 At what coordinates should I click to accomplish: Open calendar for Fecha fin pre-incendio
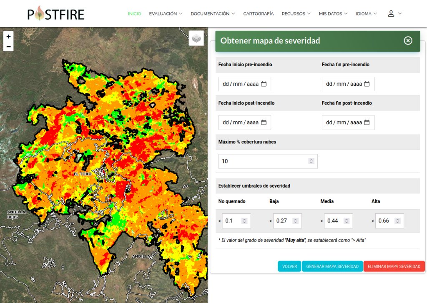click(367, 84)
